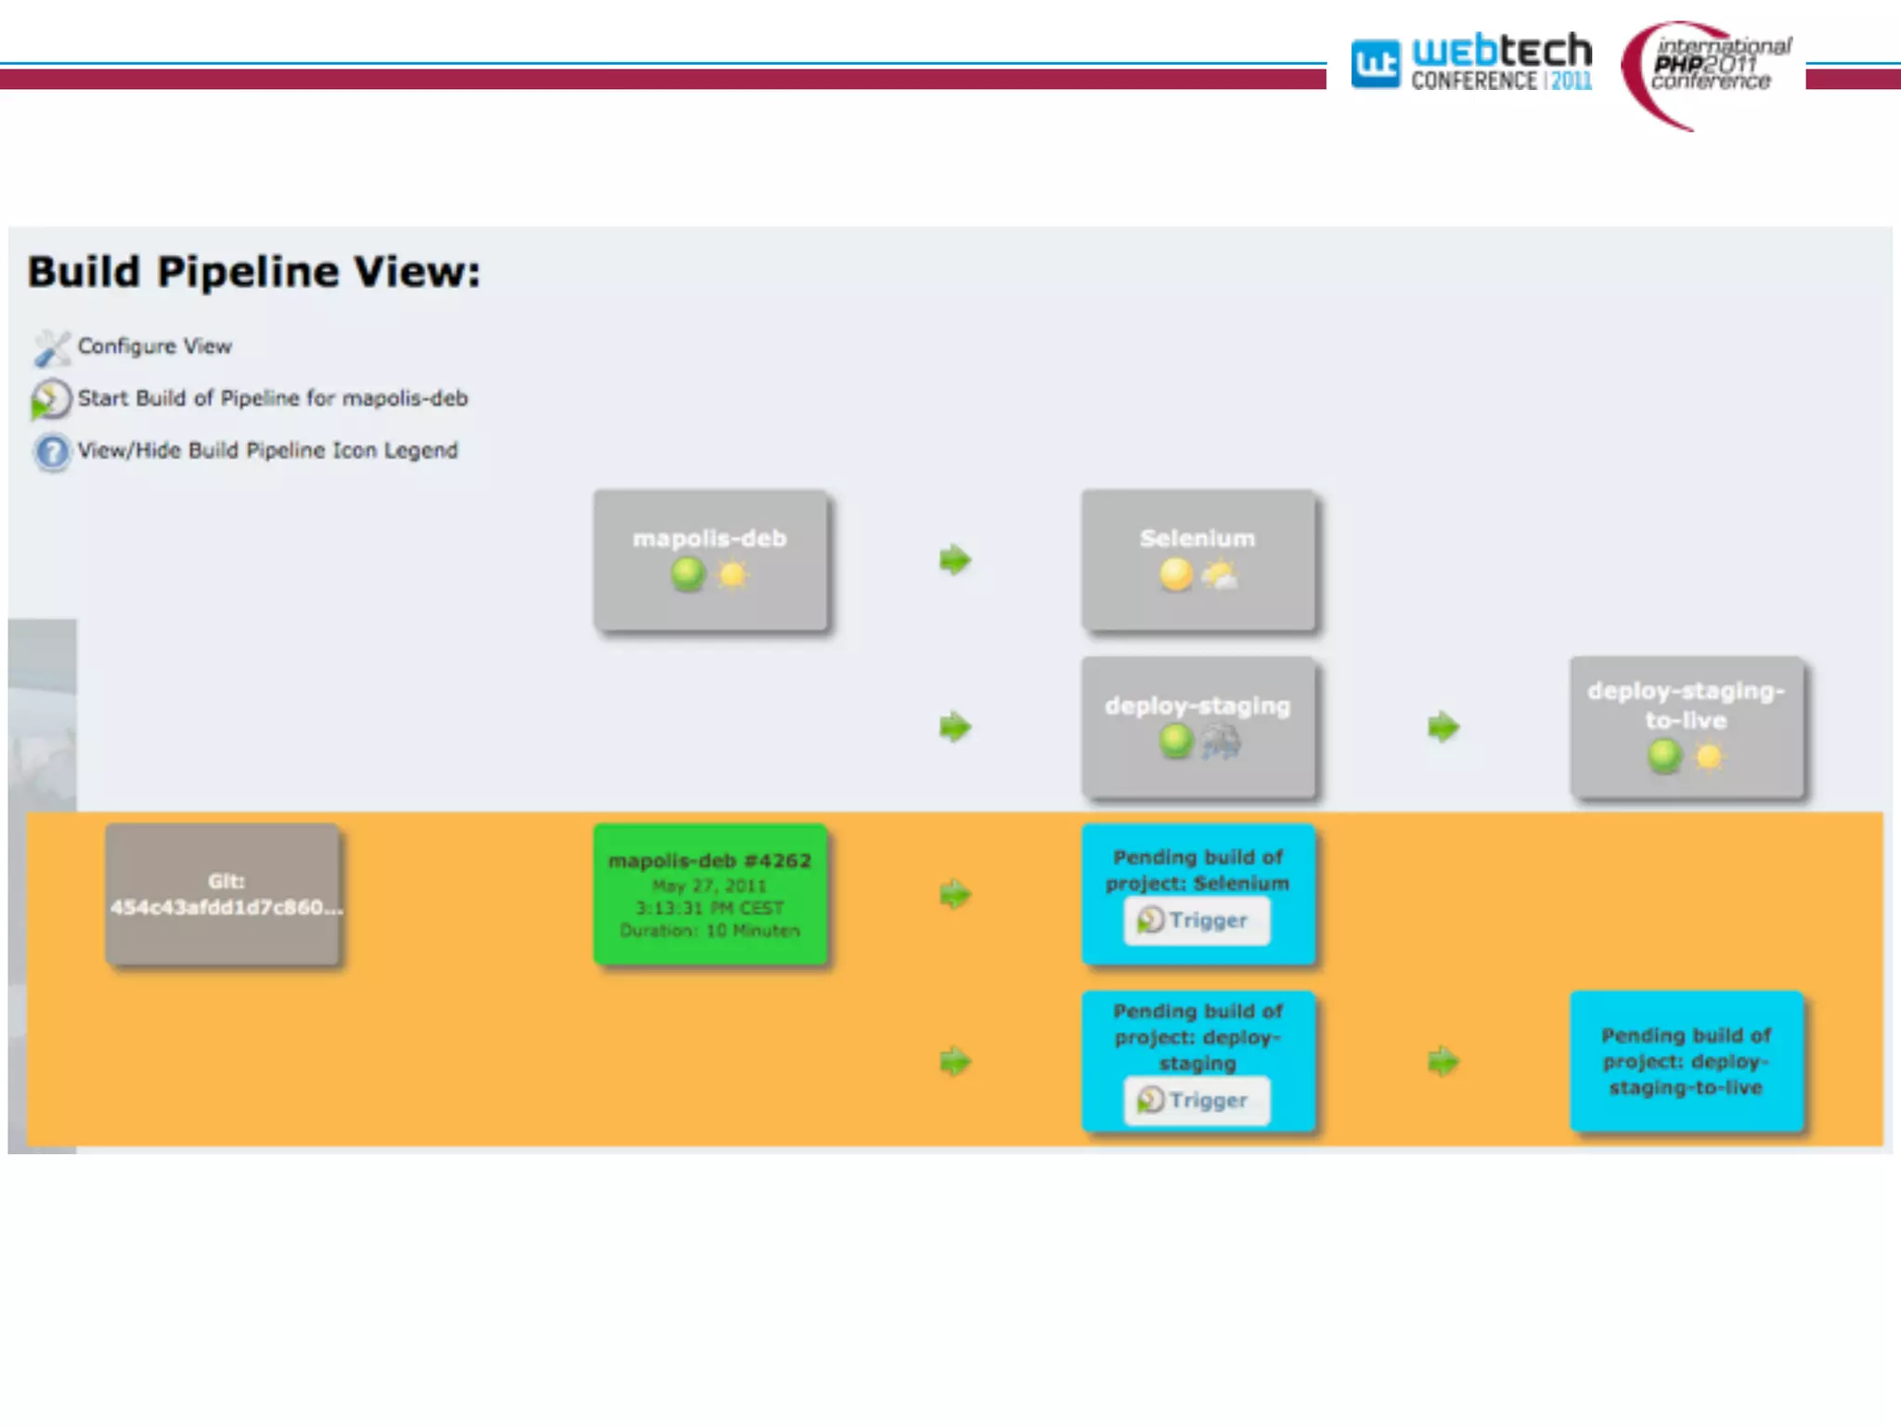The height and width of the screenshot is (1426, 1901).
Task: Click arrow pointing to deploy-staging-to-live header box
Action: pyautogui.click(x=1442, y=727)
